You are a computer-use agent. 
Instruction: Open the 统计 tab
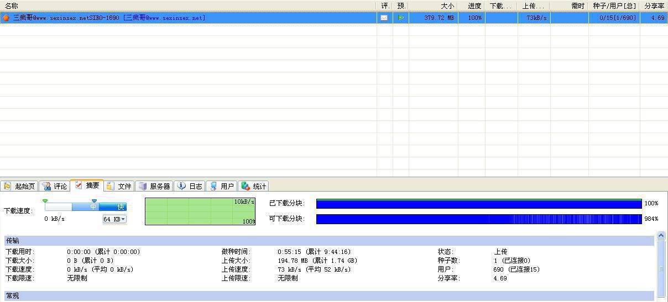[254, 186]
